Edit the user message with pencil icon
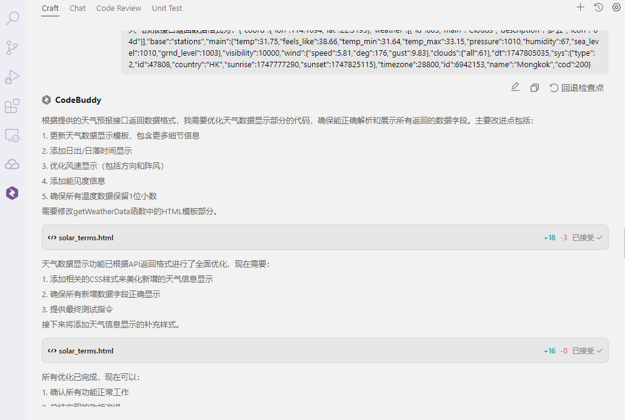The image size is (625, 420). coord(515,87)
